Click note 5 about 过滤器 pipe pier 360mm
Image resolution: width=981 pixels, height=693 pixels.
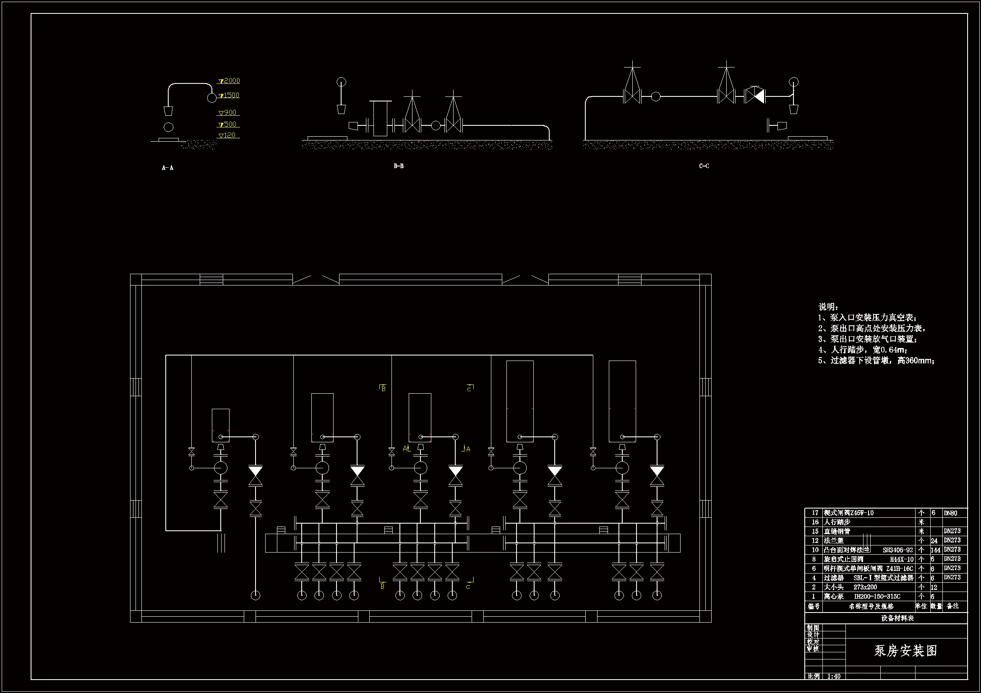(x=876, y=361)
